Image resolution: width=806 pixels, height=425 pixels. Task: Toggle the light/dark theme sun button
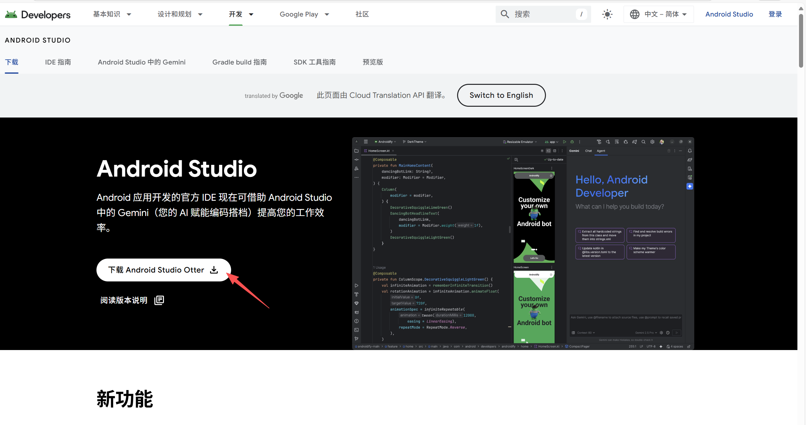(607, 14)
